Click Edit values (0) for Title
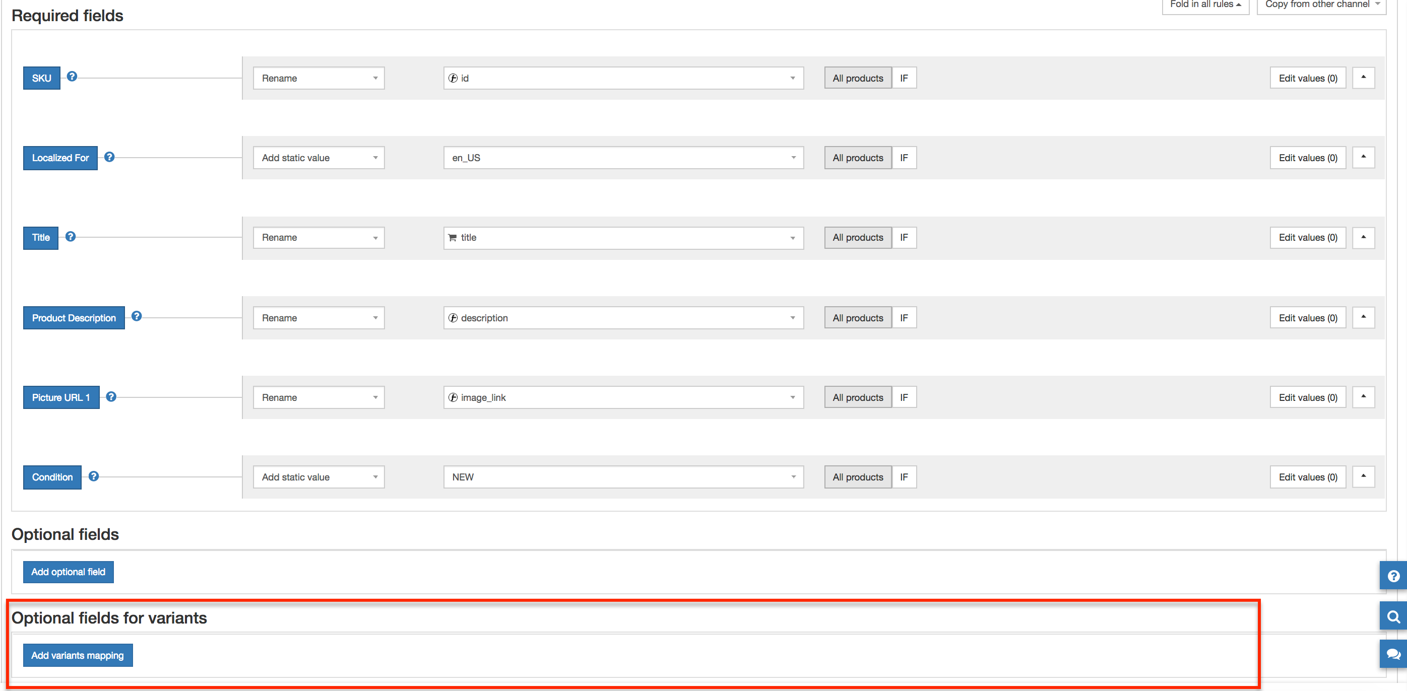 click(x=1308, y=237)
